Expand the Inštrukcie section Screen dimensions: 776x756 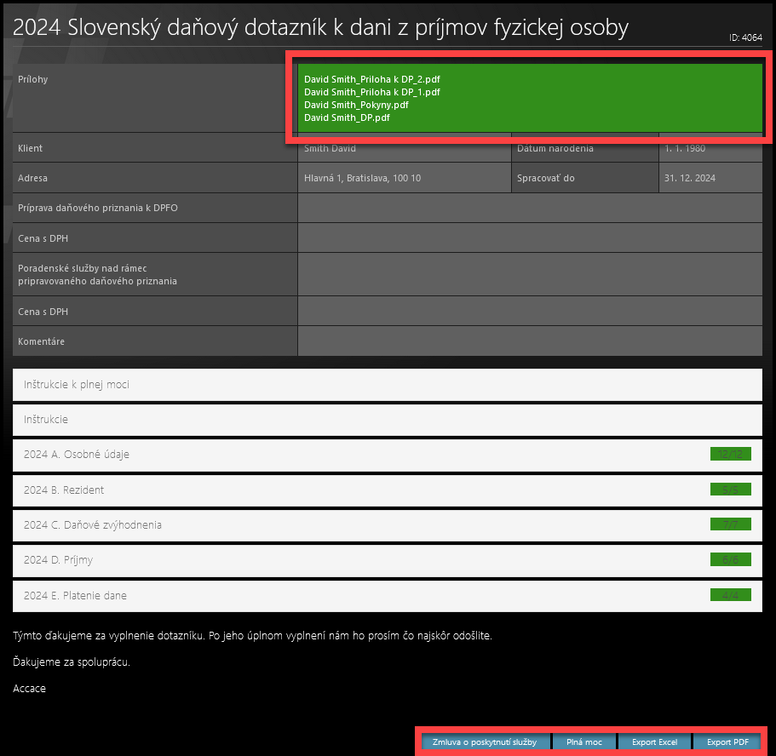coord(387,420)
